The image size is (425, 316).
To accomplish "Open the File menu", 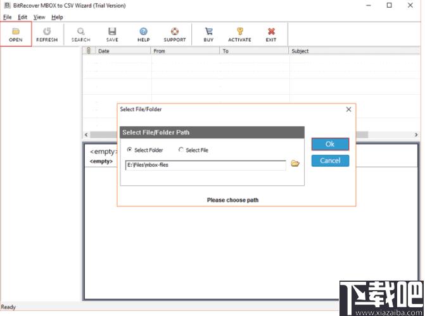I will (8, 17).
